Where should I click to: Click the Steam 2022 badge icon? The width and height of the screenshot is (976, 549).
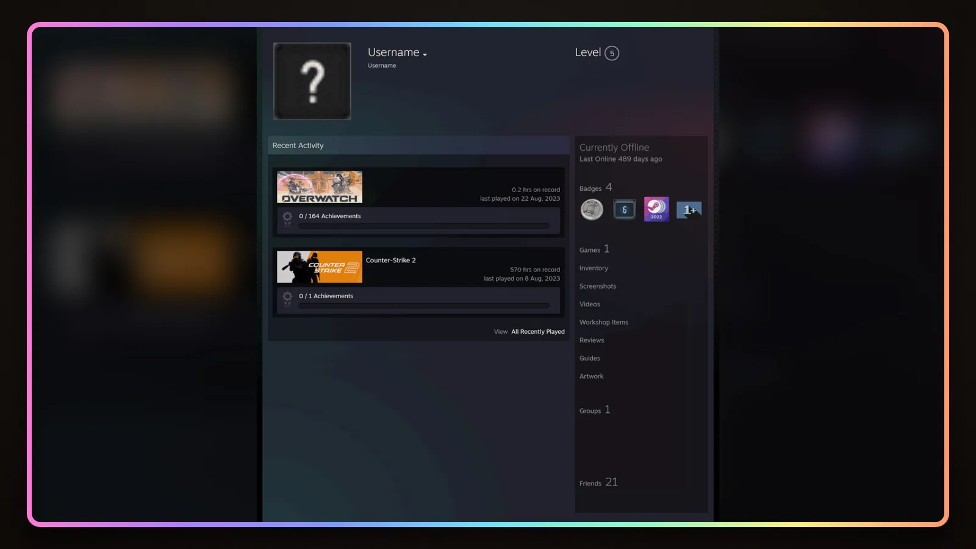point(656,209)
